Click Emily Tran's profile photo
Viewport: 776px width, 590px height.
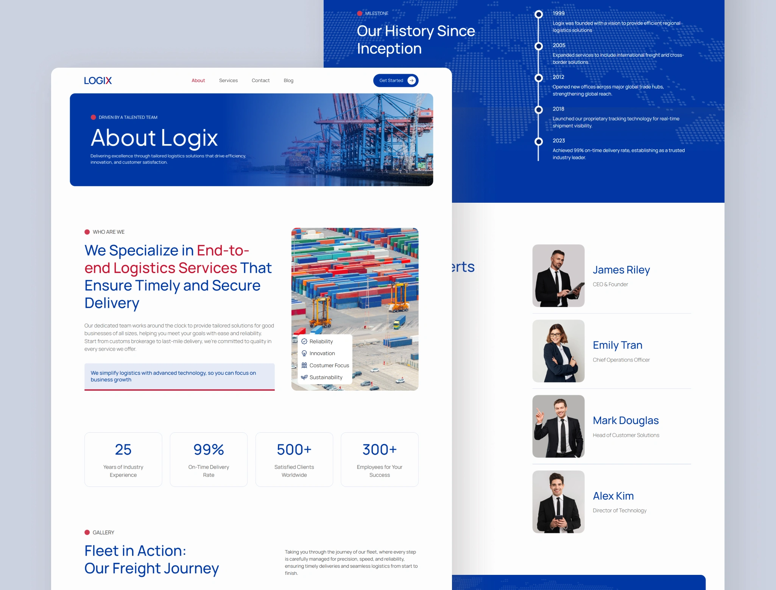[558, 351]
